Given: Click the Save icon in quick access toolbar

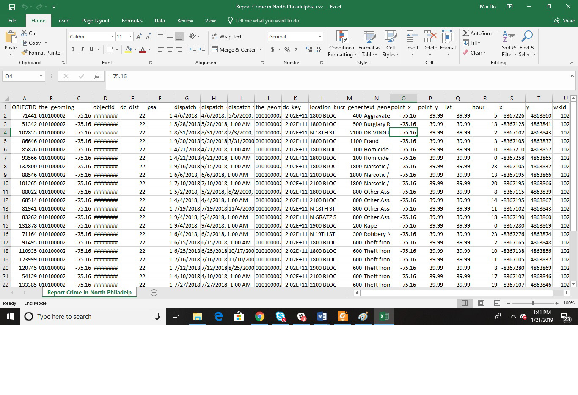Looking at the screenshot, I should tap(12, 7).
